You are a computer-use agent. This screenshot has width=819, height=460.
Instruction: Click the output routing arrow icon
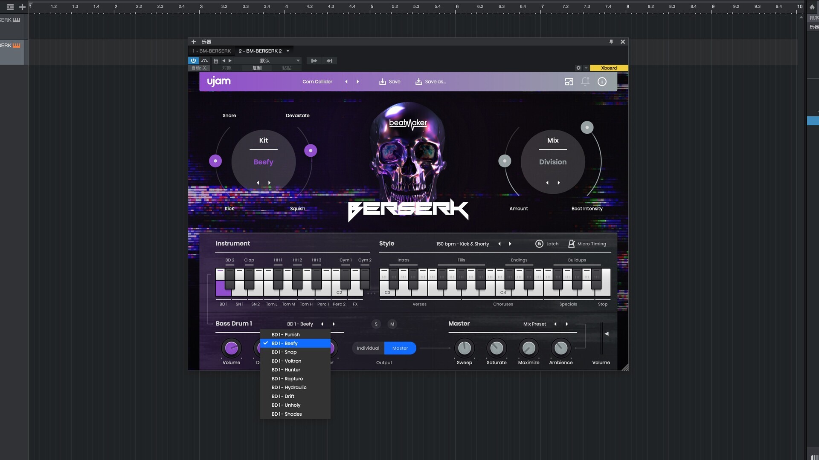[x=329, y=60]
